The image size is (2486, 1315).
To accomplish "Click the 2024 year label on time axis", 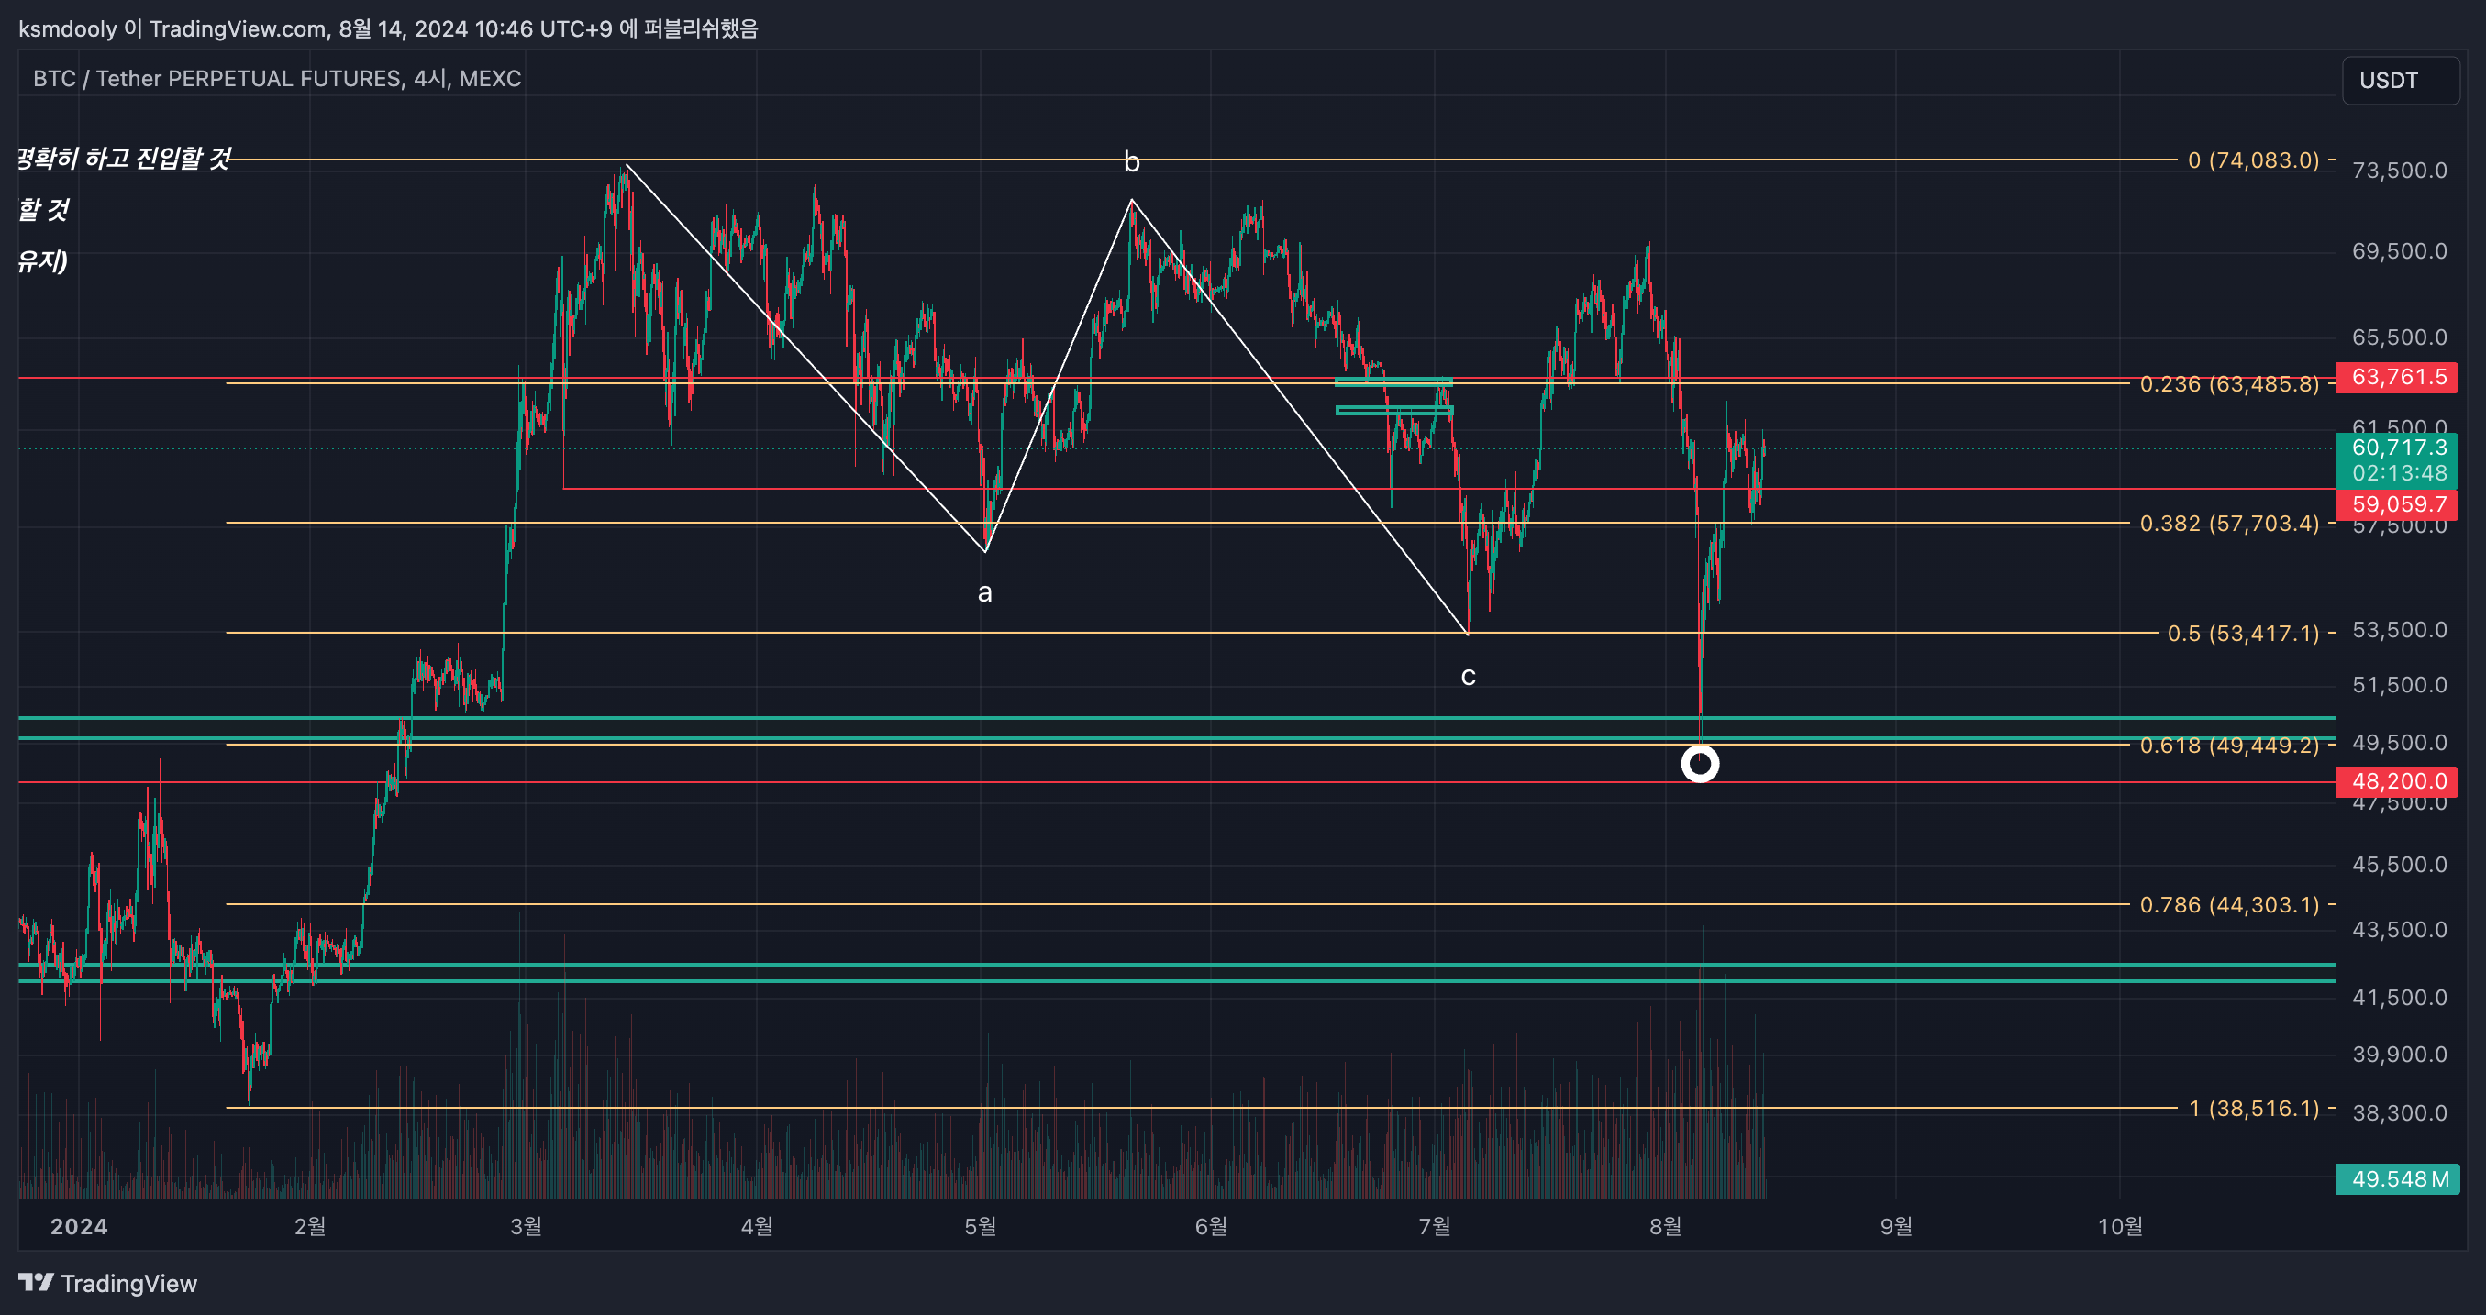I will pos(79,1225).
